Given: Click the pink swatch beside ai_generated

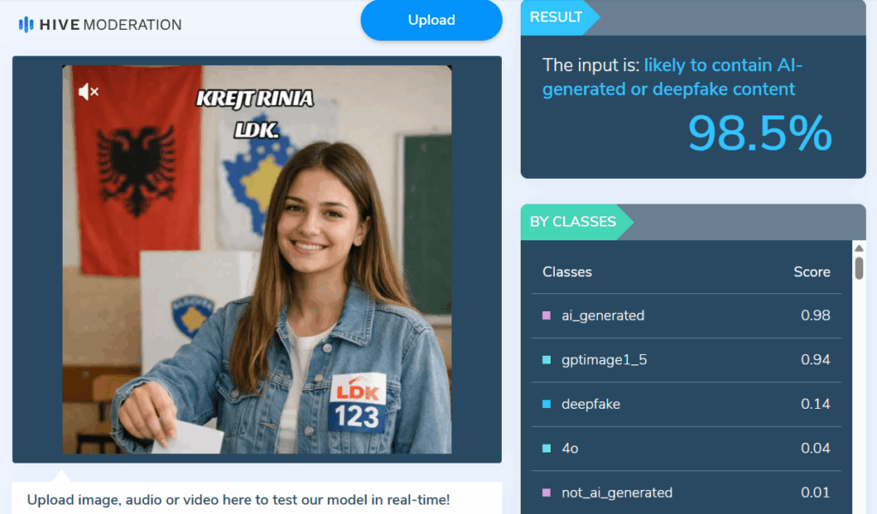Looking at the screenshot, I should pyautogui.click(x=546, y=316).
